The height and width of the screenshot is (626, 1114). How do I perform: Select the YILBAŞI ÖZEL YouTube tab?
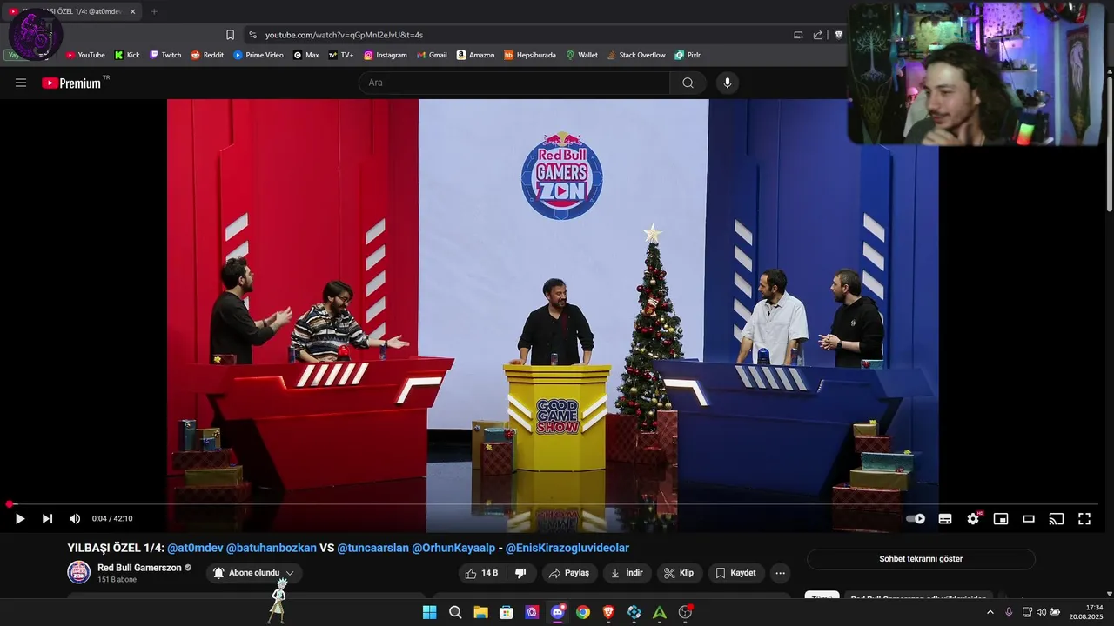(73, 11)
